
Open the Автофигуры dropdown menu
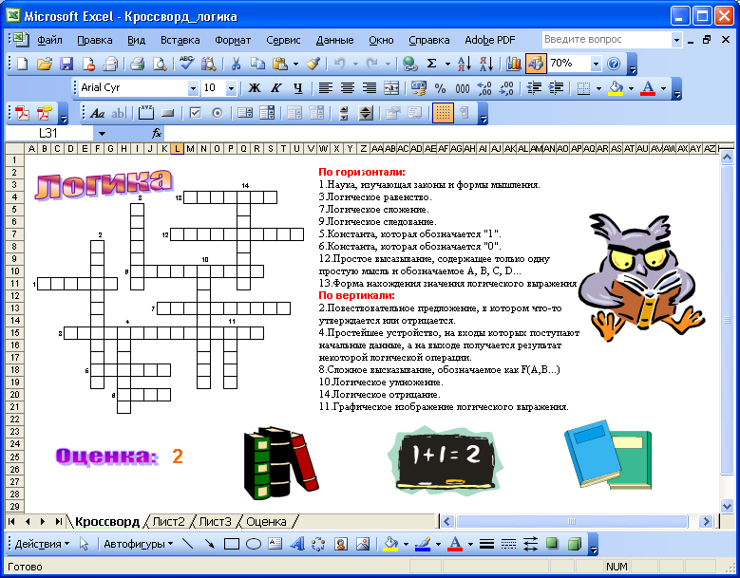point(139,545)
